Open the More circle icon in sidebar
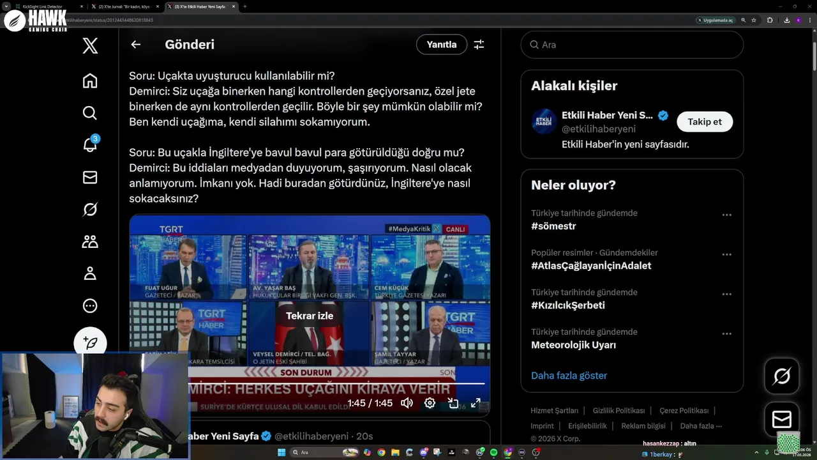The height and width of the screenshot is (460, 817). pos(90,305)
